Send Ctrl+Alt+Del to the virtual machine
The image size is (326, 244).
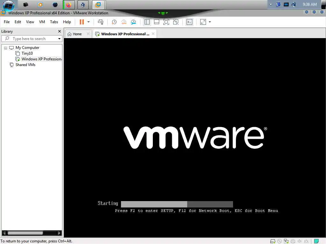pyautogui.click(x=101, y=22)
